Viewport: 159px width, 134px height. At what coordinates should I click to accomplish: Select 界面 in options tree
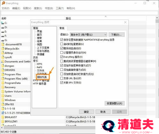click(39, 32)
